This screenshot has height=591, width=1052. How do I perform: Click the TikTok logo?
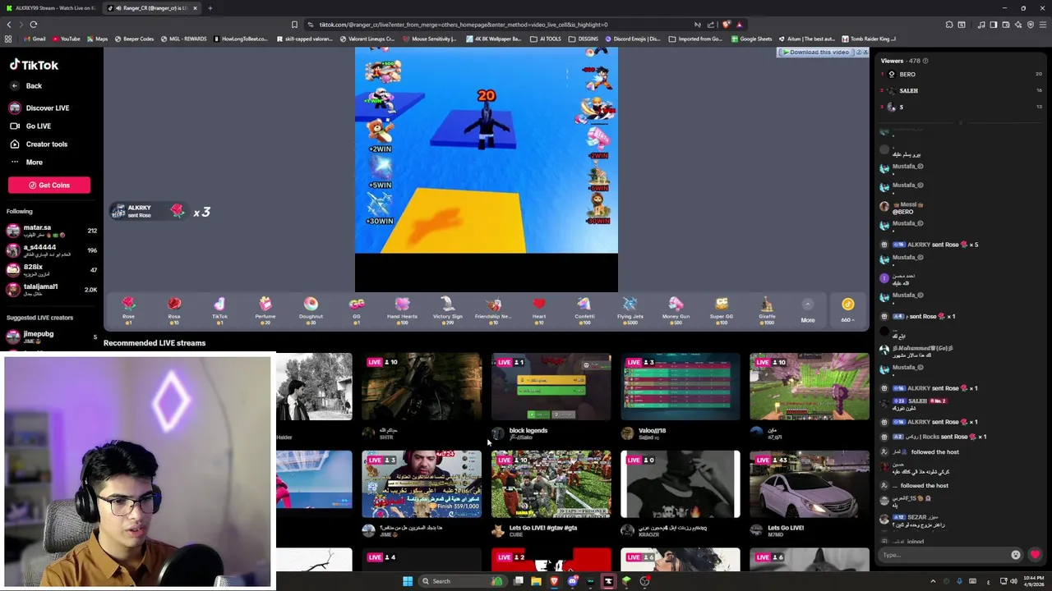click(x=34, y=65)
